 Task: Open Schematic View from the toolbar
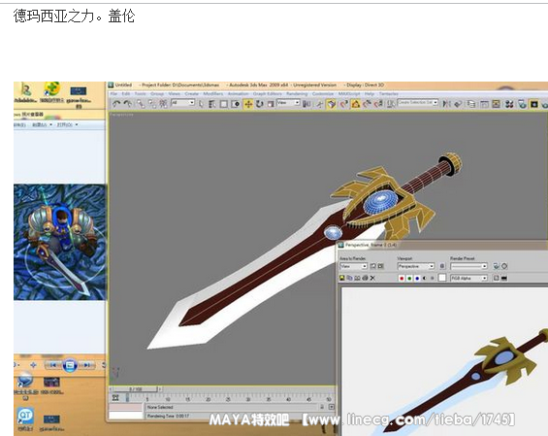pos(496,104)
